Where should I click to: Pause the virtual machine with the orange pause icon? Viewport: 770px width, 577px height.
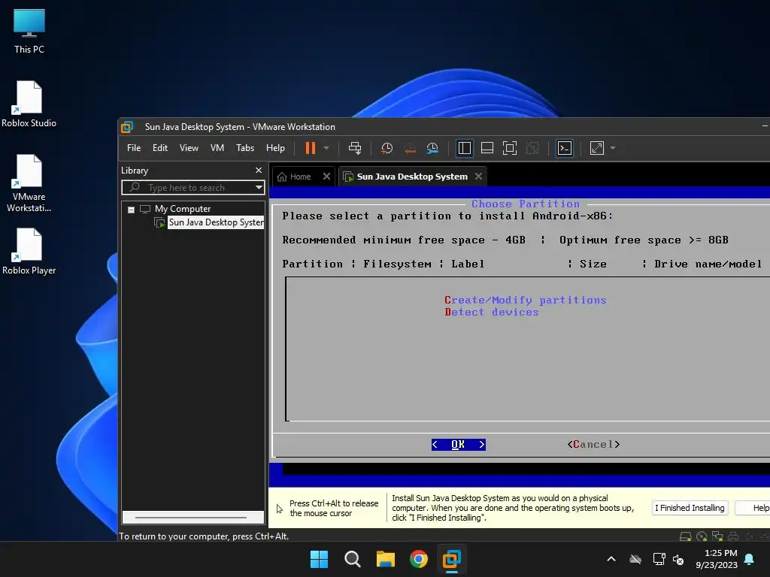point(311,148)
